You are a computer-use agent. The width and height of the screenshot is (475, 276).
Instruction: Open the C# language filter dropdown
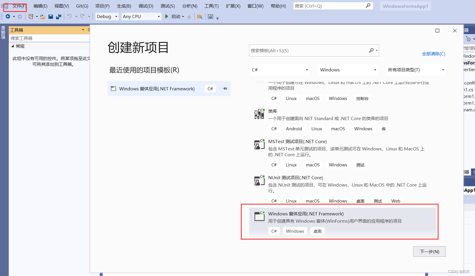pos(280,70)
